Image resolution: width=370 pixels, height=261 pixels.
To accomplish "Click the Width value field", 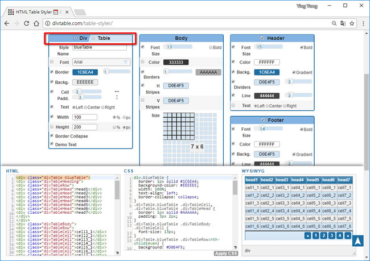I will [85, 117].
